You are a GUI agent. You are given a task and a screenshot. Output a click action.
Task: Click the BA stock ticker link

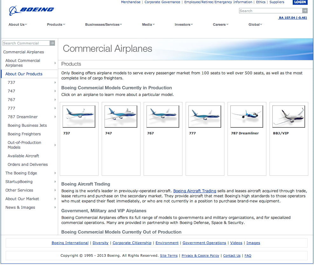[292, 17]
